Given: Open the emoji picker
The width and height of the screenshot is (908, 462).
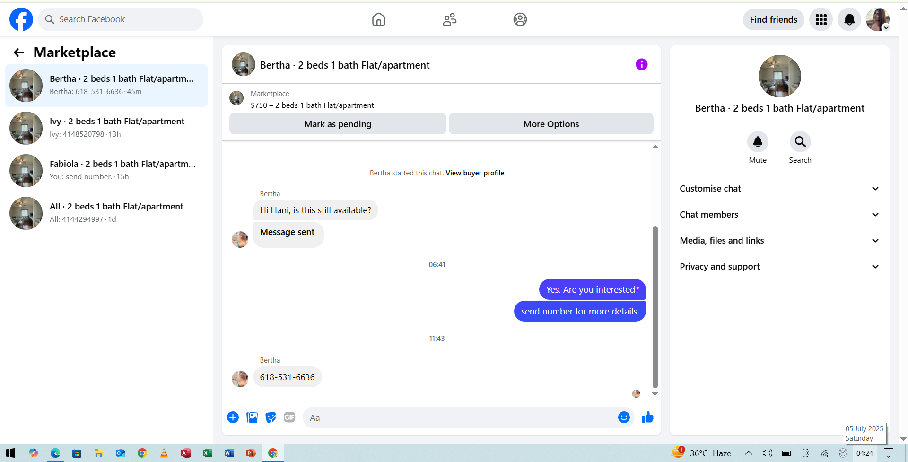Looking at the screenshot, I should pyautogui.click(x=624, y=418).
